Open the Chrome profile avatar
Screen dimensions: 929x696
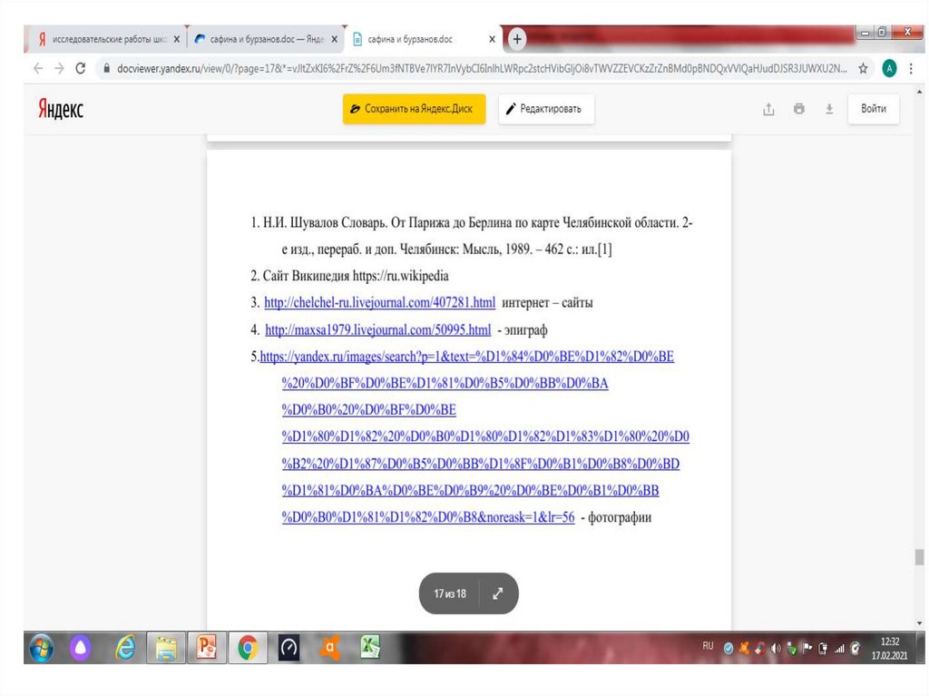889,69
